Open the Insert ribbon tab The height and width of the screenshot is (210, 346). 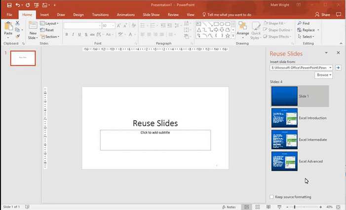coord(44,15)
